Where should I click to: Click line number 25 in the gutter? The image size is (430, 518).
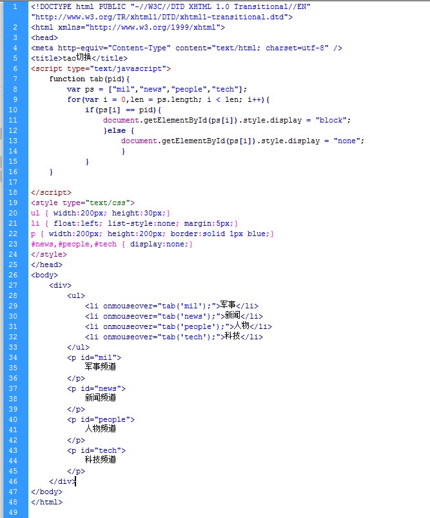coord(13,264)
